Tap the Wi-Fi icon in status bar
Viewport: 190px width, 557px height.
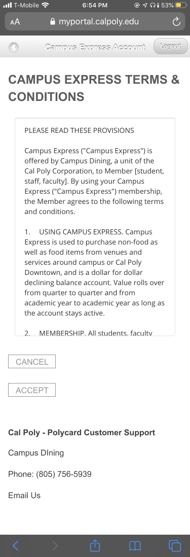pyautogui.click(x=45, y=5)
